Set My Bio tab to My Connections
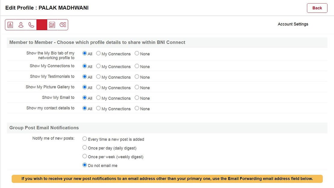The width and height of the screenshot is (334, 188). tap(98, 53)
